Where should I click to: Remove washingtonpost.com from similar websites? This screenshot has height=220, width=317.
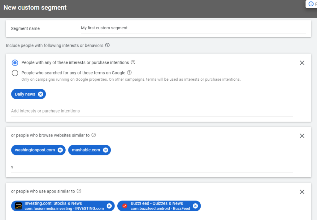pos(60,150)
